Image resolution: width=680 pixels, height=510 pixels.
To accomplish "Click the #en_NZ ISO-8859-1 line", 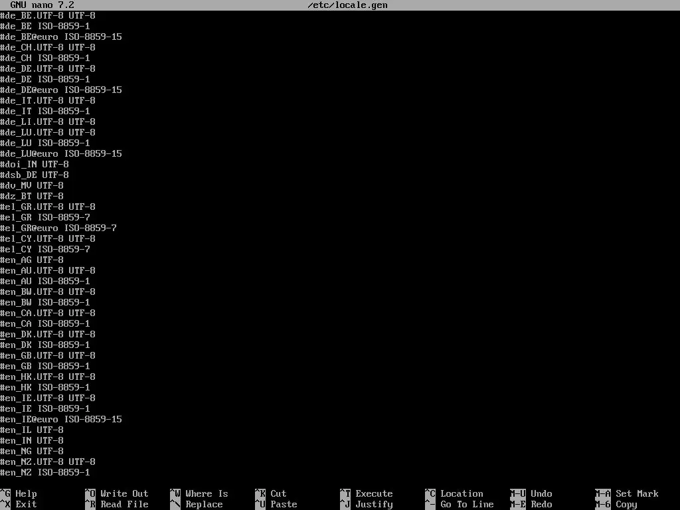I will (x=45, y=472).
